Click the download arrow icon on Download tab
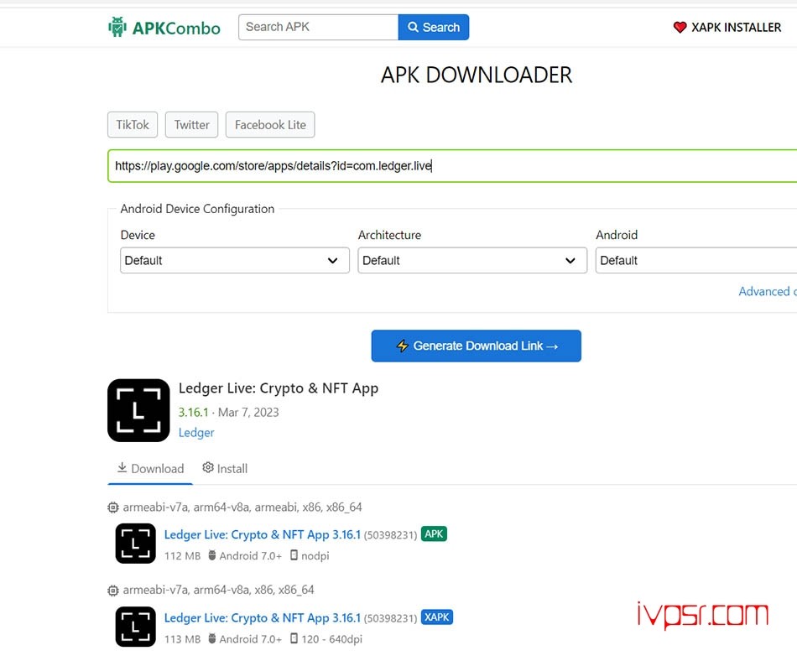 coord(122,467)
